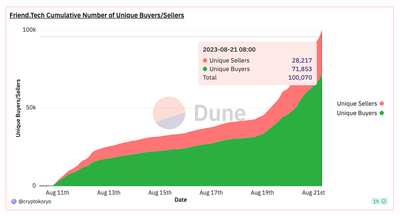The image size is (400, 216).
Task: Click the Aug 11th axis label
Action: (57, 193)
